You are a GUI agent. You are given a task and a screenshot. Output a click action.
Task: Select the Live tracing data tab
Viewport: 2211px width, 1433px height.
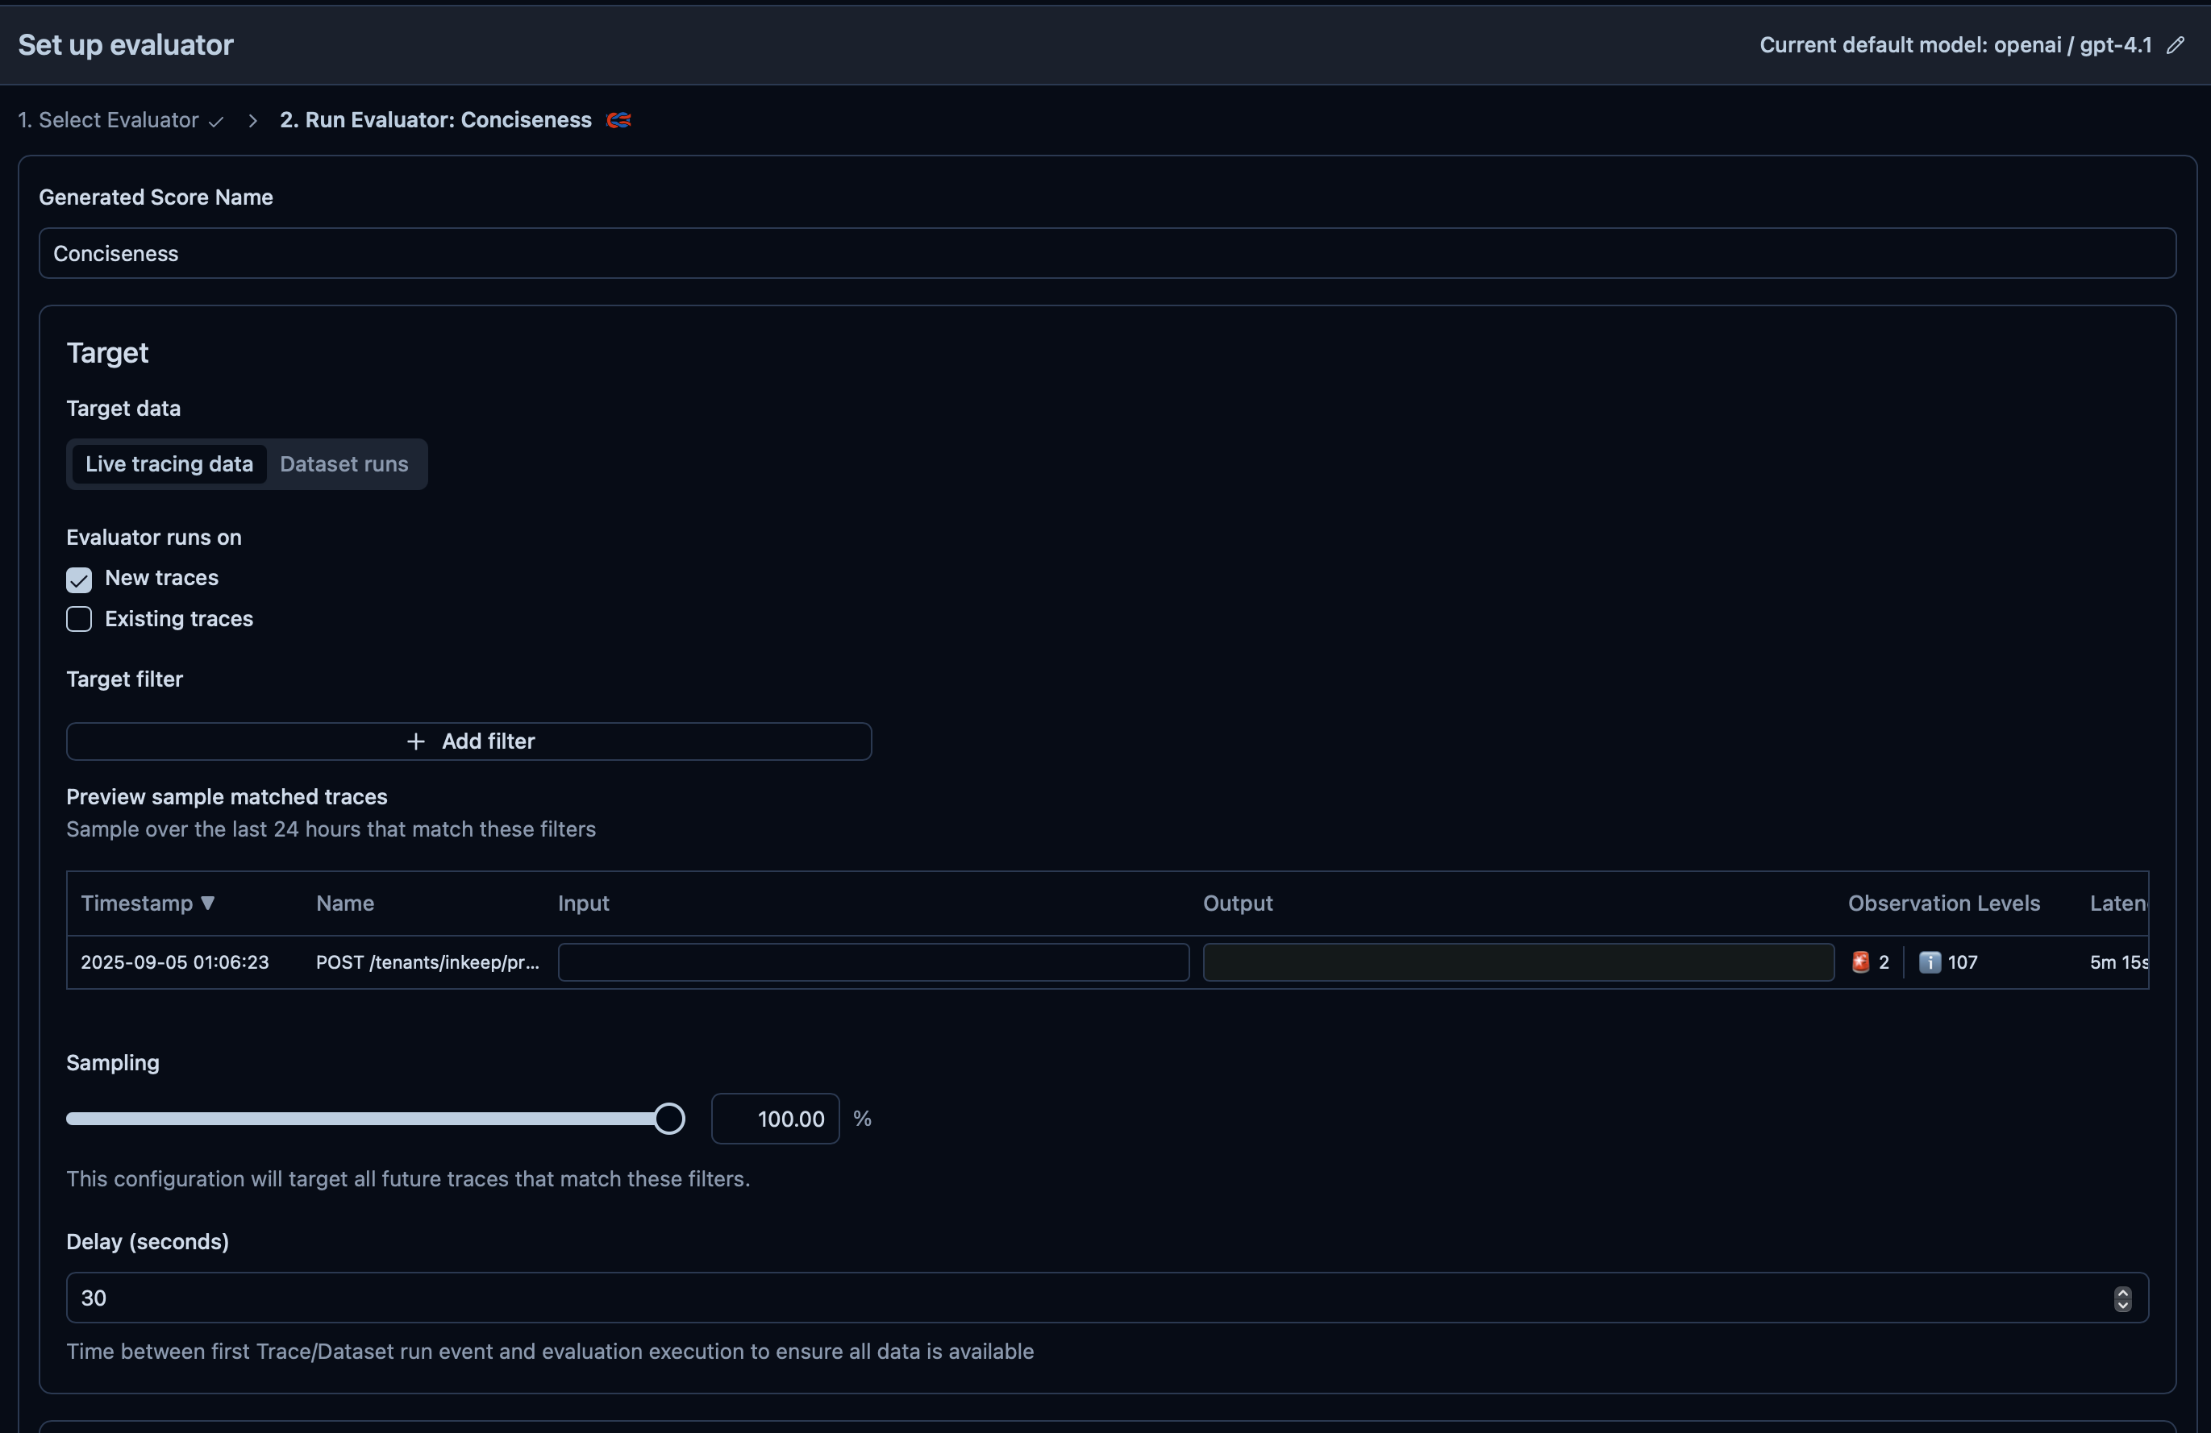pyautogui.click(x=169, y=464)
